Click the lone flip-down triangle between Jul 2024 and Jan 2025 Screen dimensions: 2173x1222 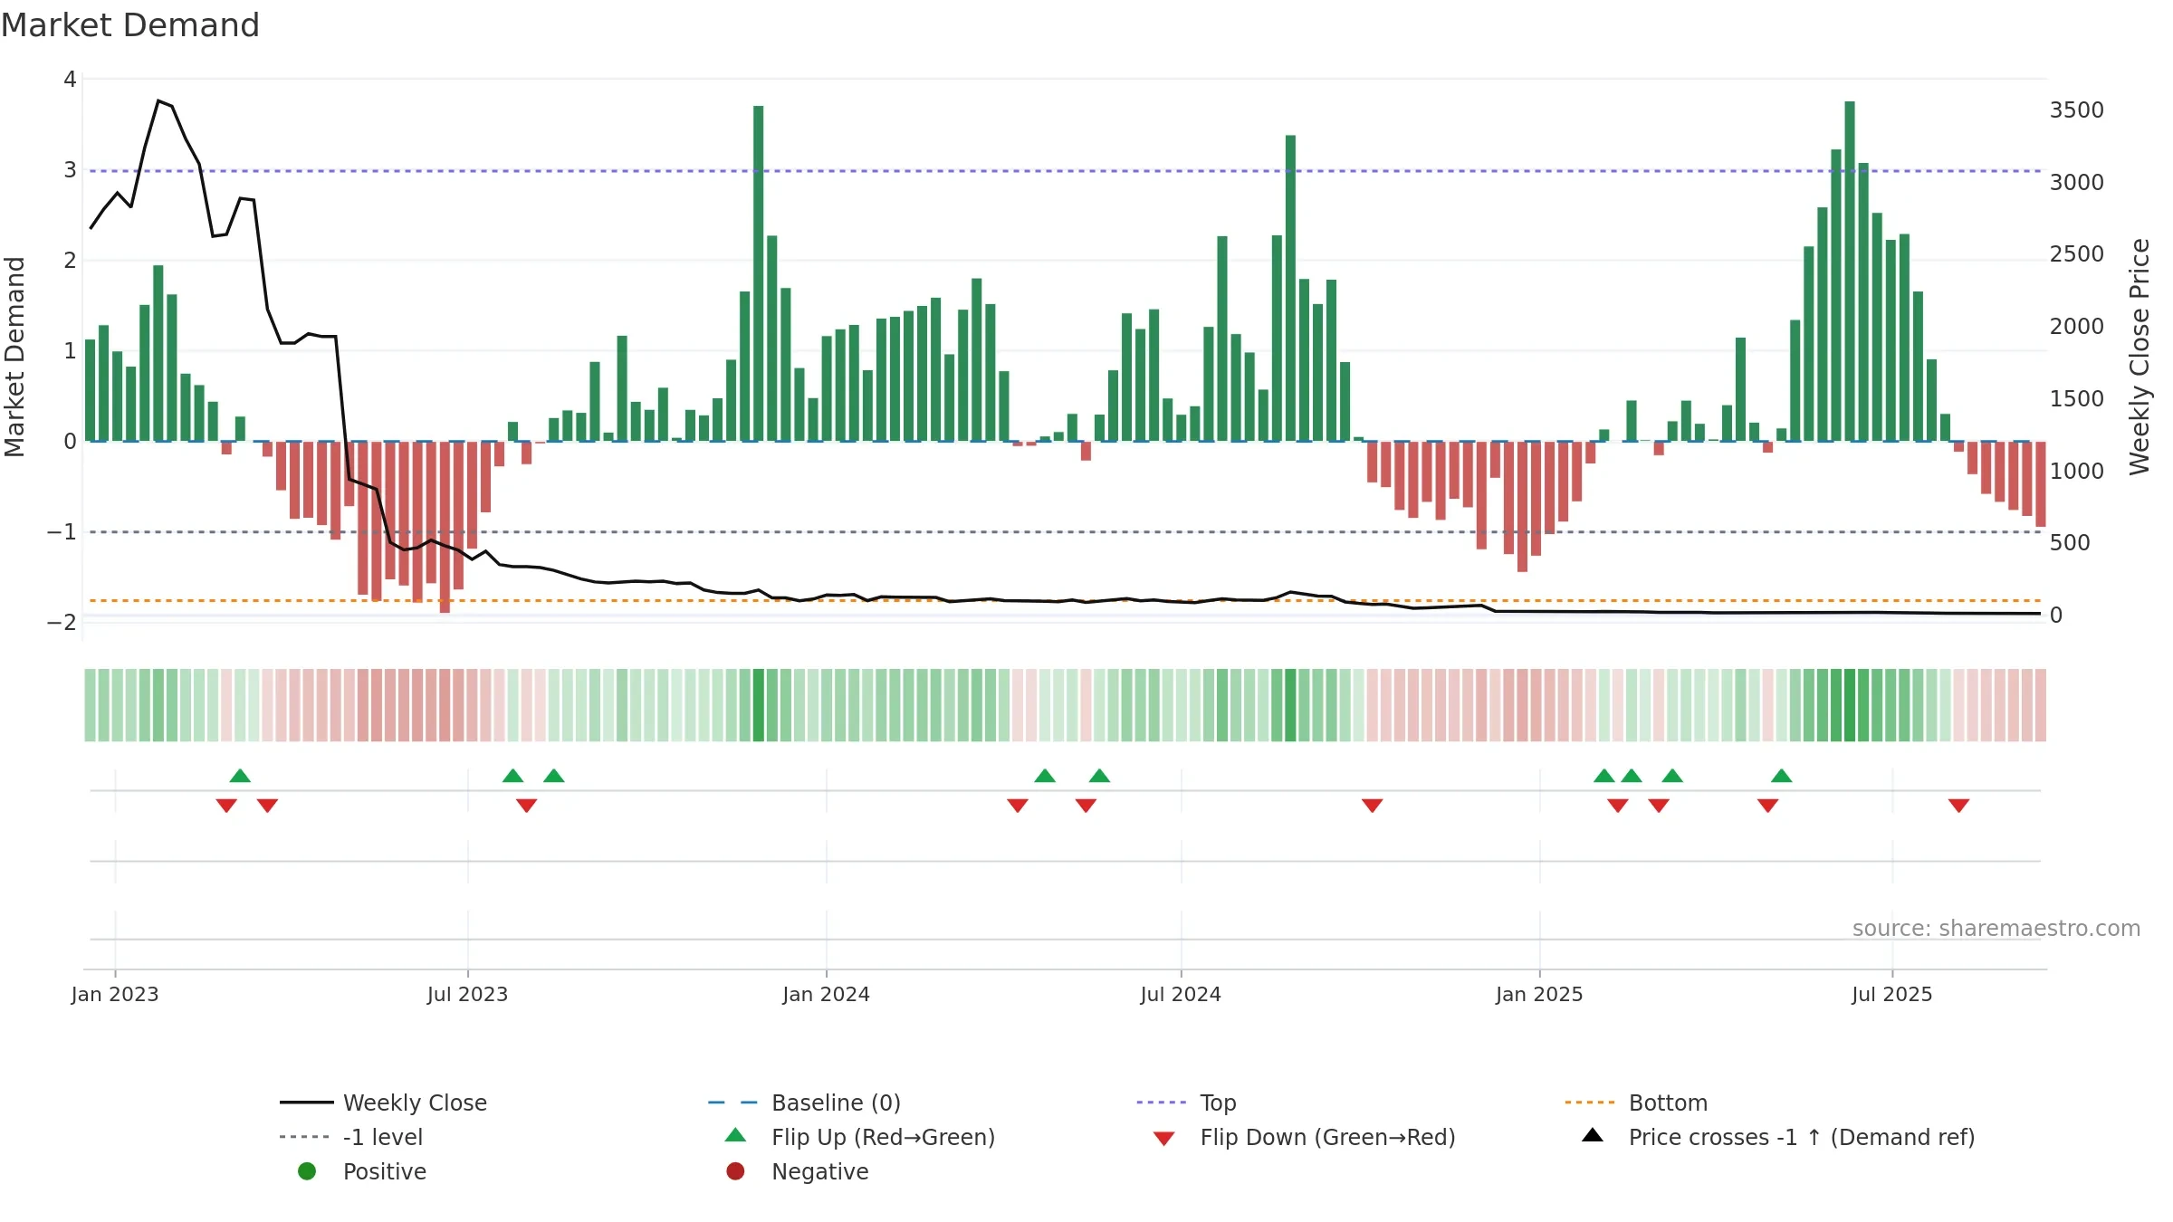1372,806
